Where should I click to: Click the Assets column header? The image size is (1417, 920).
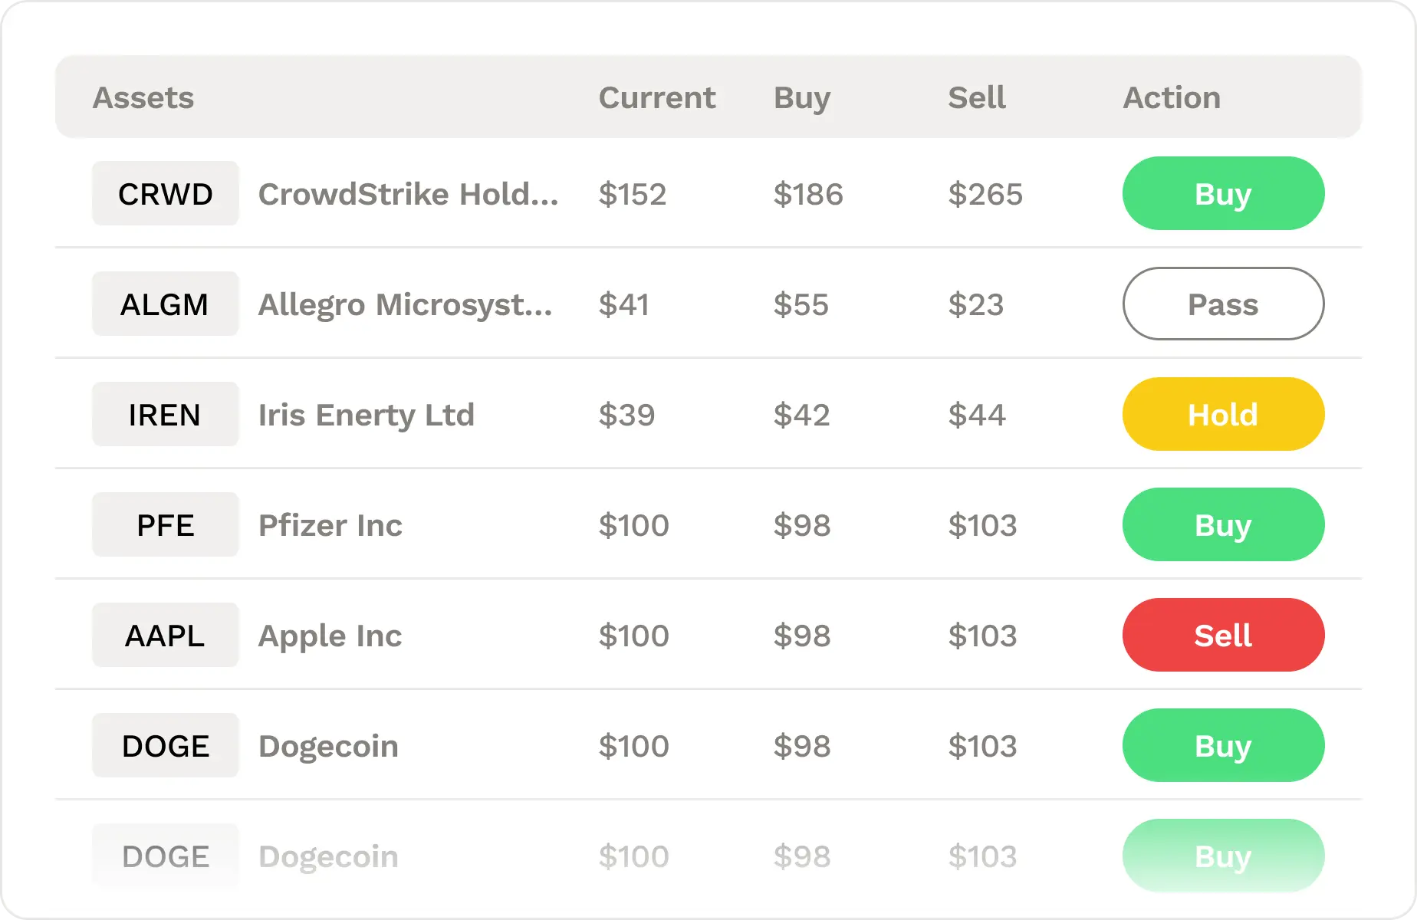(143, 97)
